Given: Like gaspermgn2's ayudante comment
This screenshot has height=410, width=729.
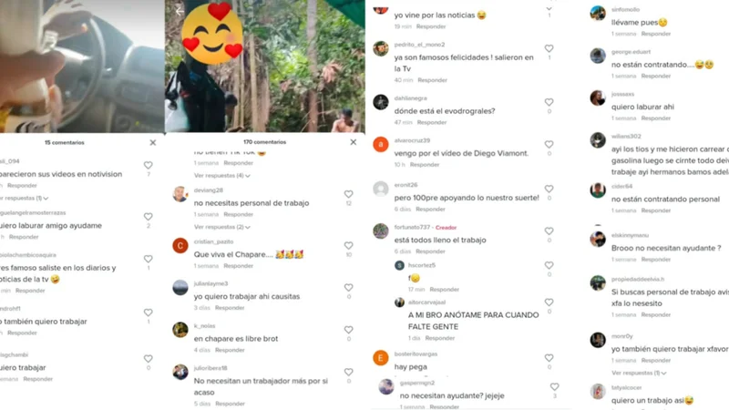Looking at the screenshot, I should (554, 386).
